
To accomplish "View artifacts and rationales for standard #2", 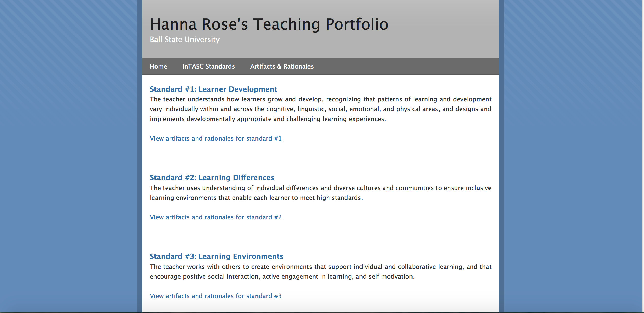I will (x=216, y=217).
